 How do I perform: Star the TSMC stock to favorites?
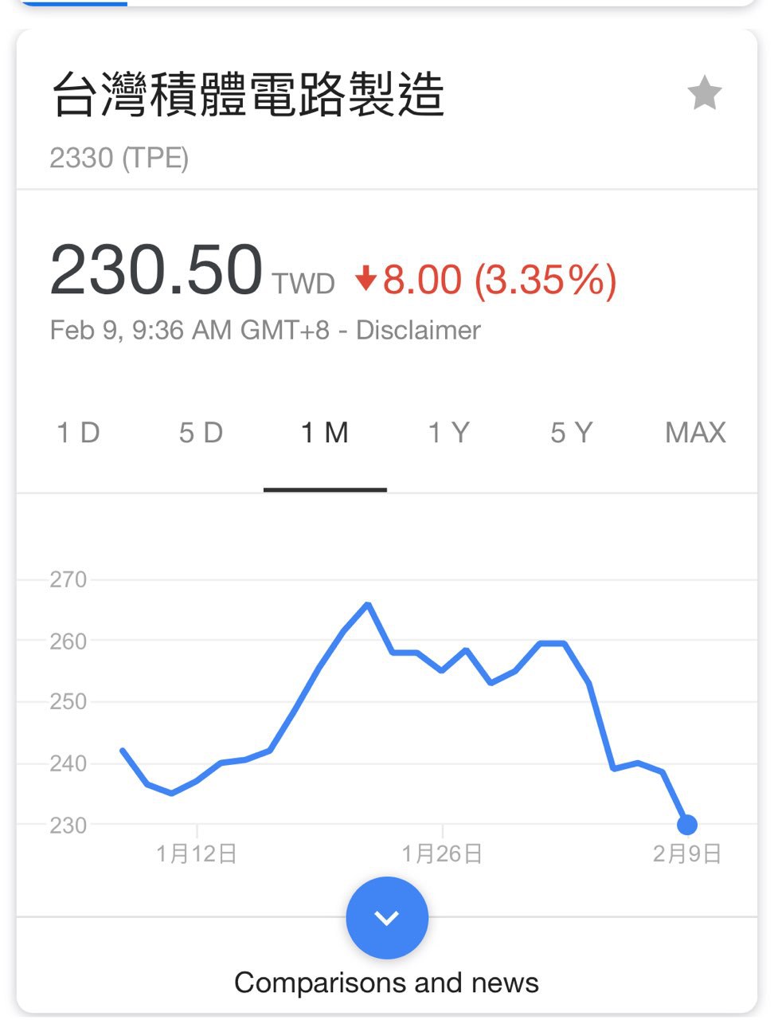tap(704, 93)
